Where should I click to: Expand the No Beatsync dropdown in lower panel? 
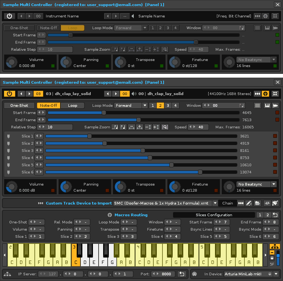click(x=257, y=184)
